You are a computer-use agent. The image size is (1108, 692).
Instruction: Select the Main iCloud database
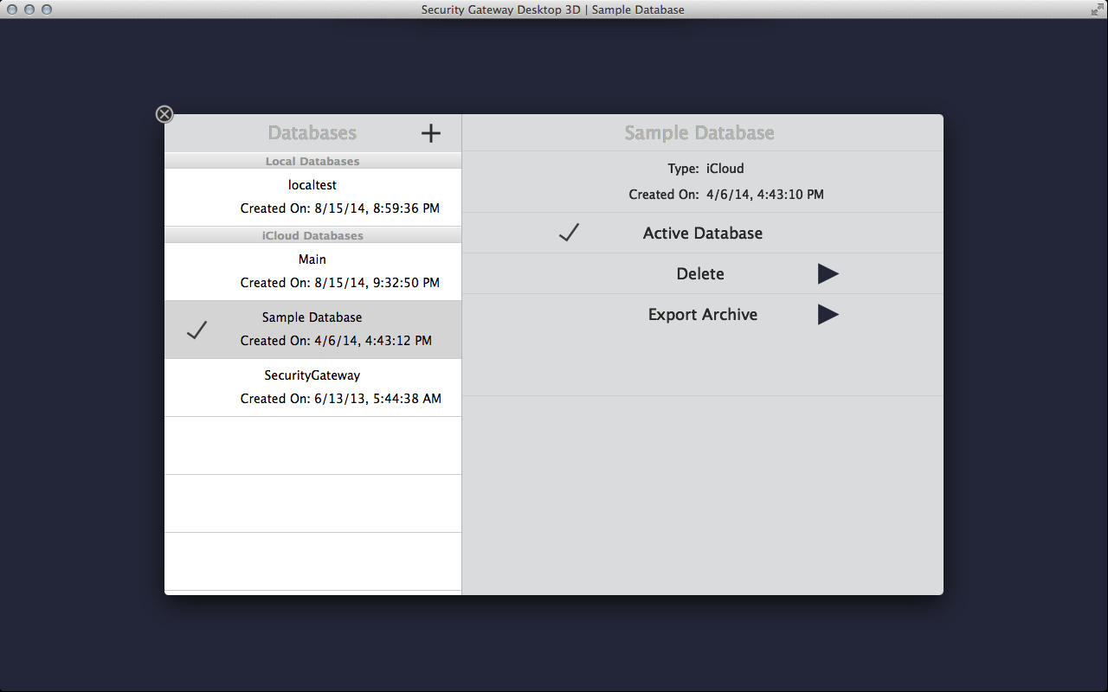point(312,272)
